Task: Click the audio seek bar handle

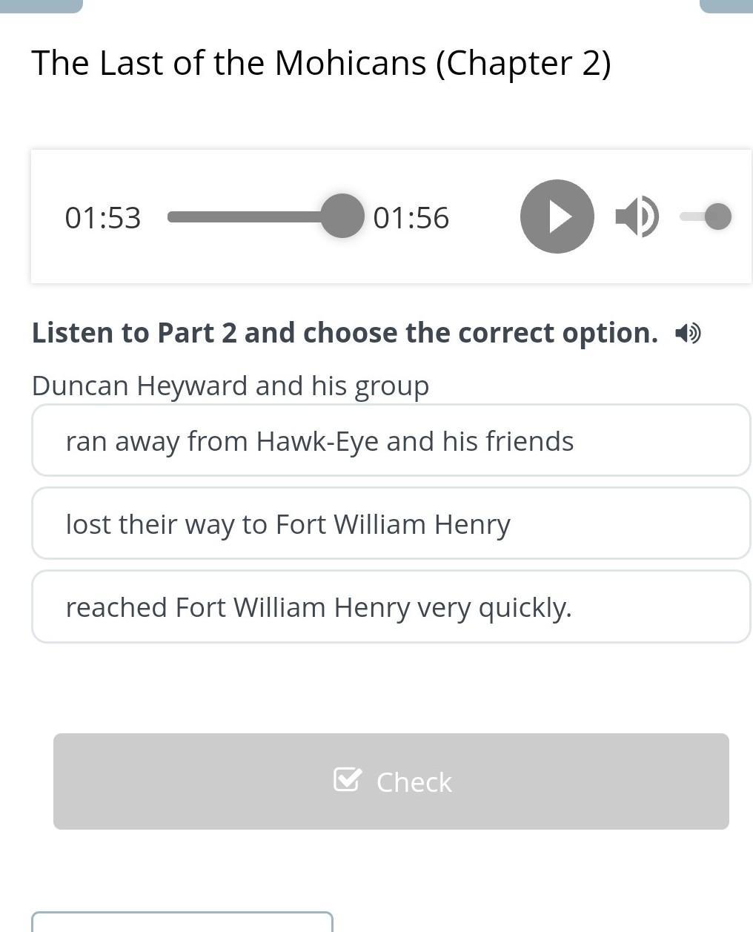Action: point(342,217)
